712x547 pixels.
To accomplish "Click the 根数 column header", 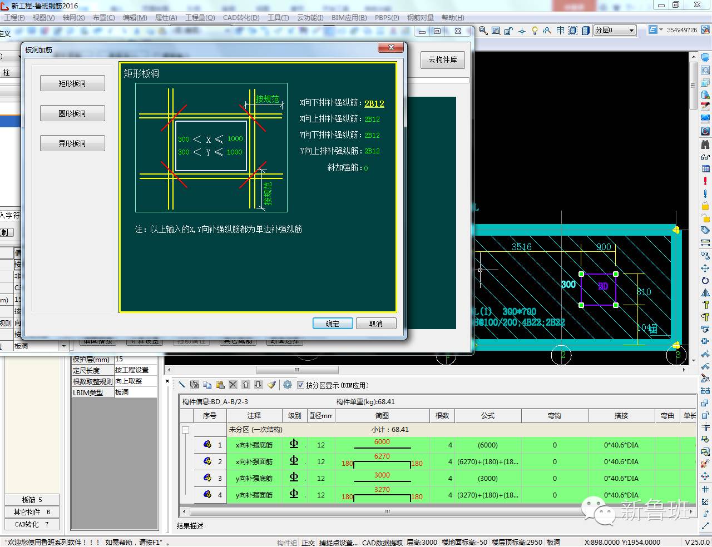I will [x=442, y=416].
